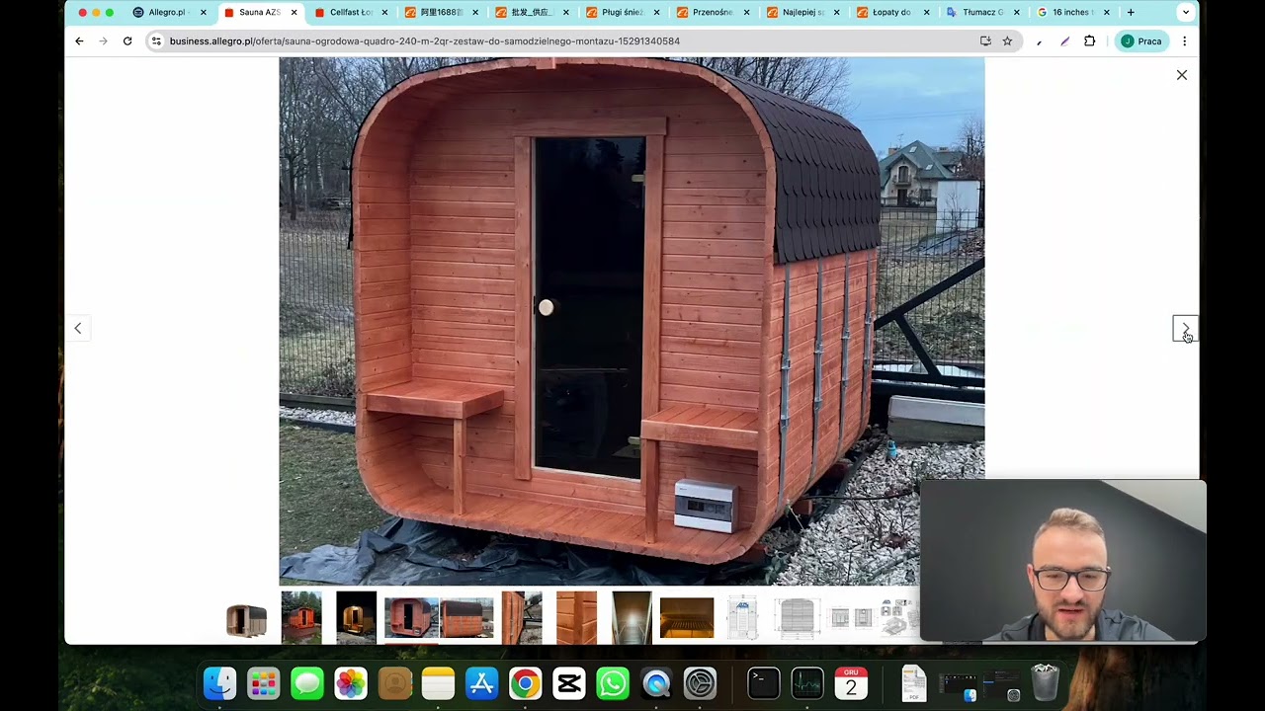Open the Chrome three-dot menu
Screen dimensions: 1265x711
point(1184,41)
